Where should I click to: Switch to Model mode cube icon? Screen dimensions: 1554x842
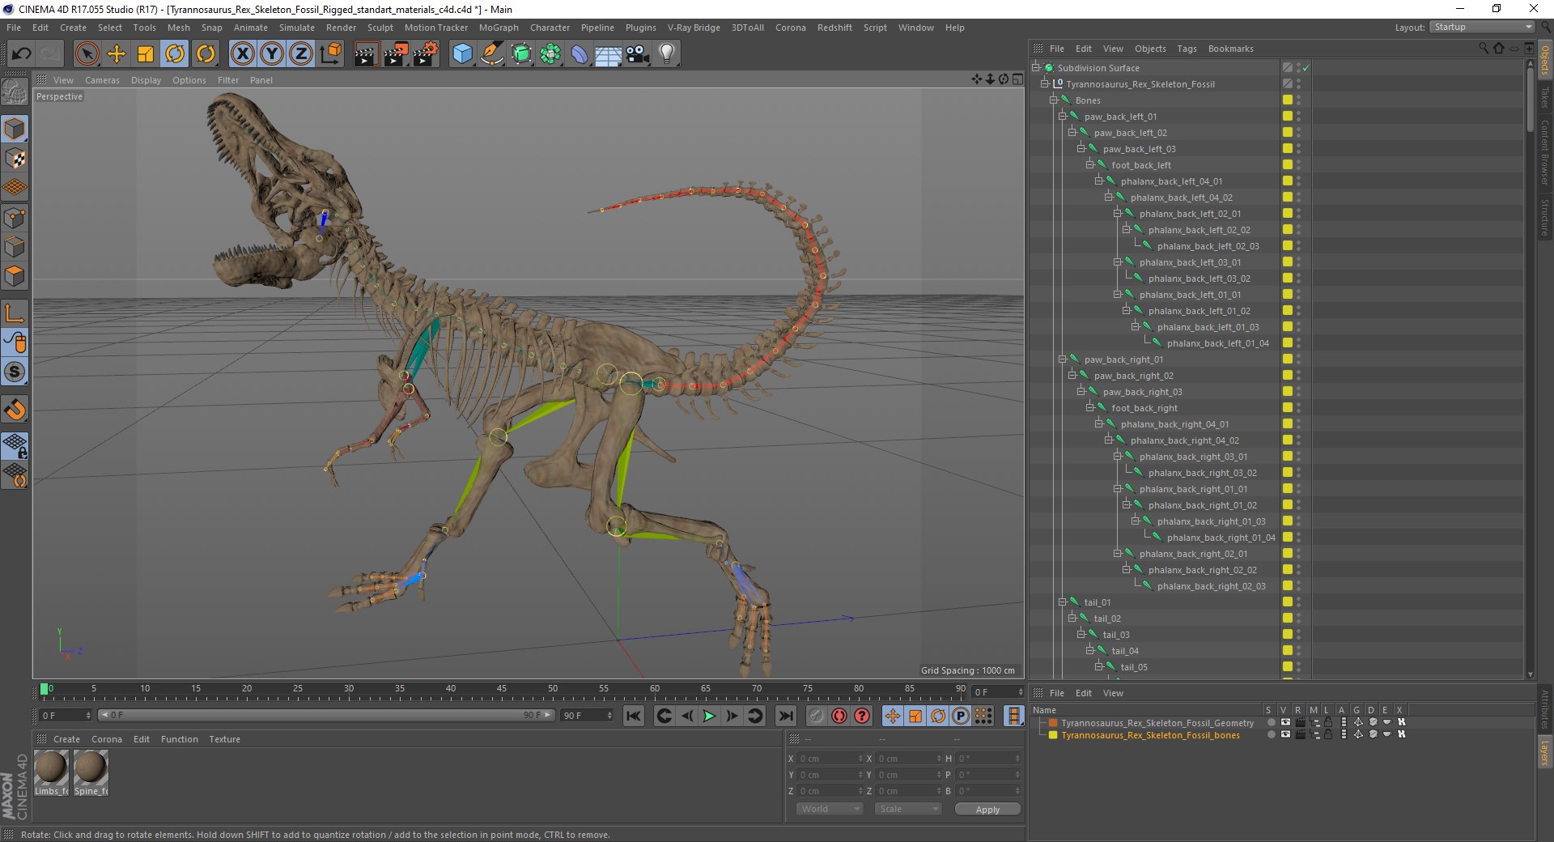coord(15,129)
